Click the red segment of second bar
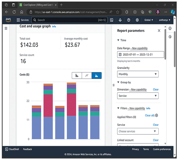 tap(48, 105)
